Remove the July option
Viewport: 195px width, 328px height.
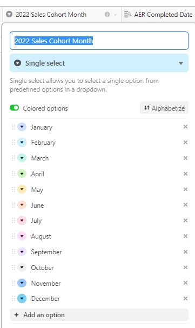(185, 220)
